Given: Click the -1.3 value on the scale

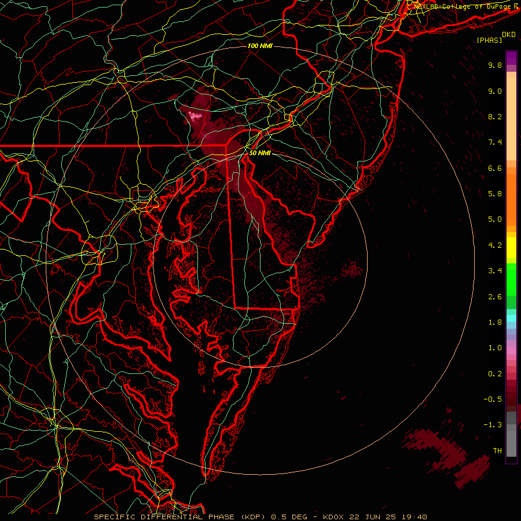Looking at the screenshot, I should 493,425.
